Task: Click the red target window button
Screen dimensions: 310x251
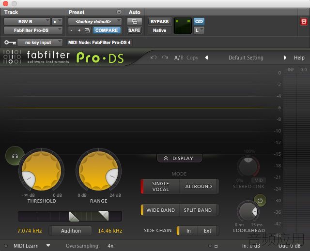Action: click(304, 21)
